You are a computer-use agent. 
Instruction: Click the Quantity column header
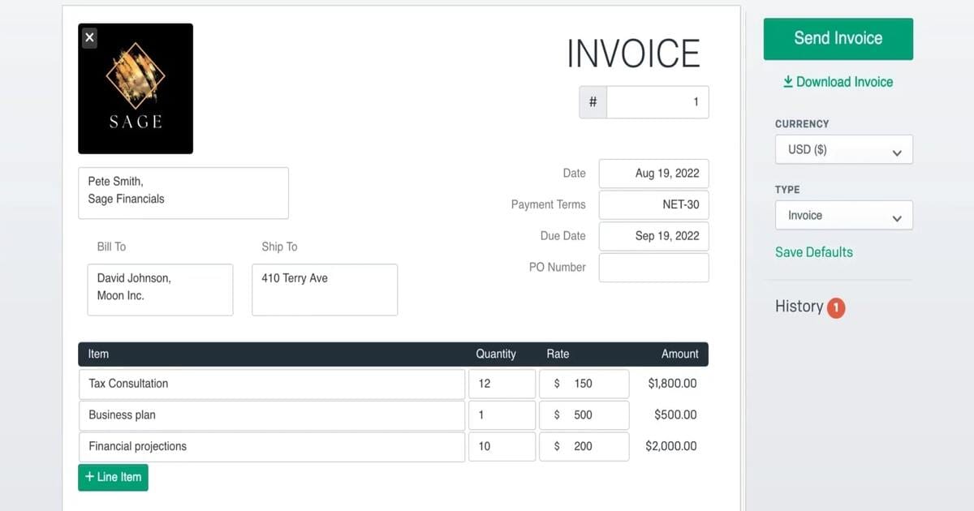496,354
